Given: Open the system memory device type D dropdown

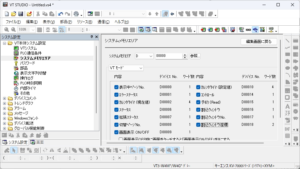Looking at the screenshot, I should 144,56.
